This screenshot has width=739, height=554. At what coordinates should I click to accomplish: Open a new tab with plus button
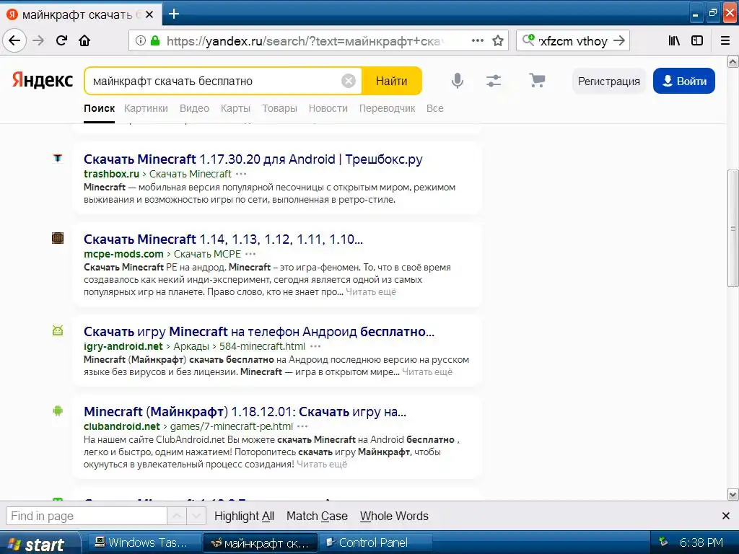[x=174, y=14]
